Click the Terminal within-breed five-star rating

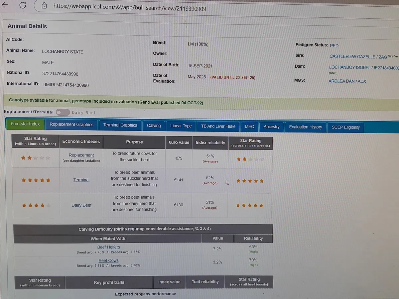click(36, 180)
